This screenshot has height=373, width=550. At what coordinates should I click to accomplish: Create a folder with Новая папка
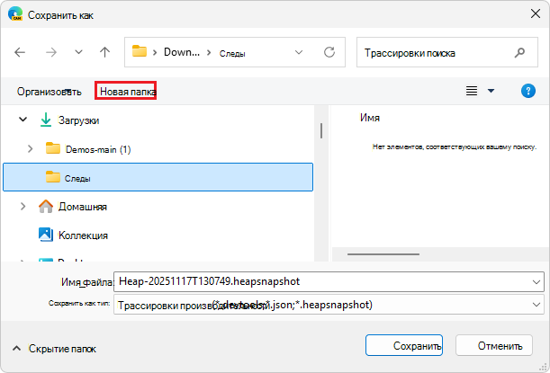coord(126,91)
